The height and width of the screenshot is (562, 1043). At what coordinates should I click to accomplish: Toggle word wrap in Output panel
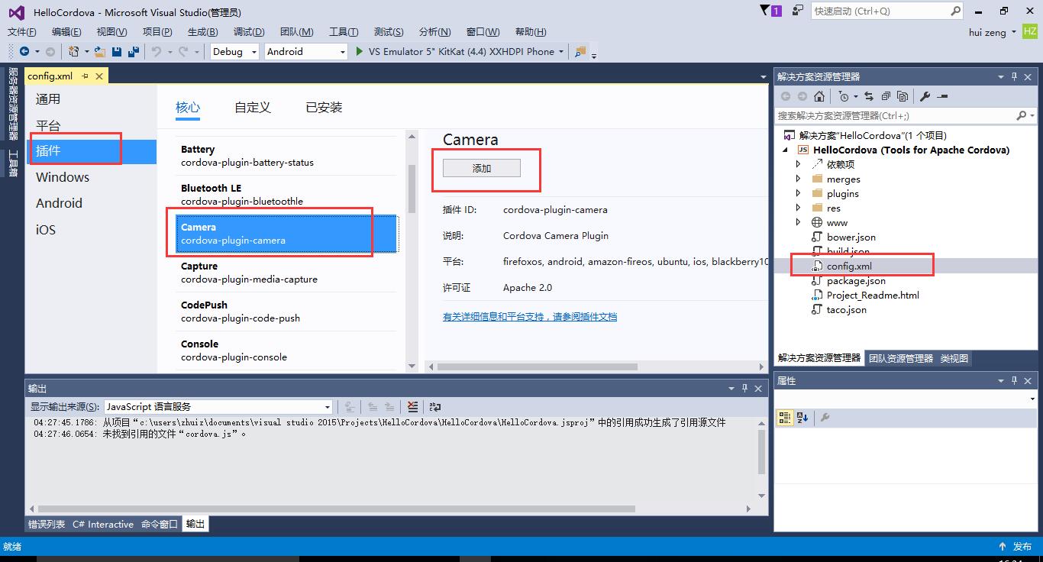tap(434, 407)
